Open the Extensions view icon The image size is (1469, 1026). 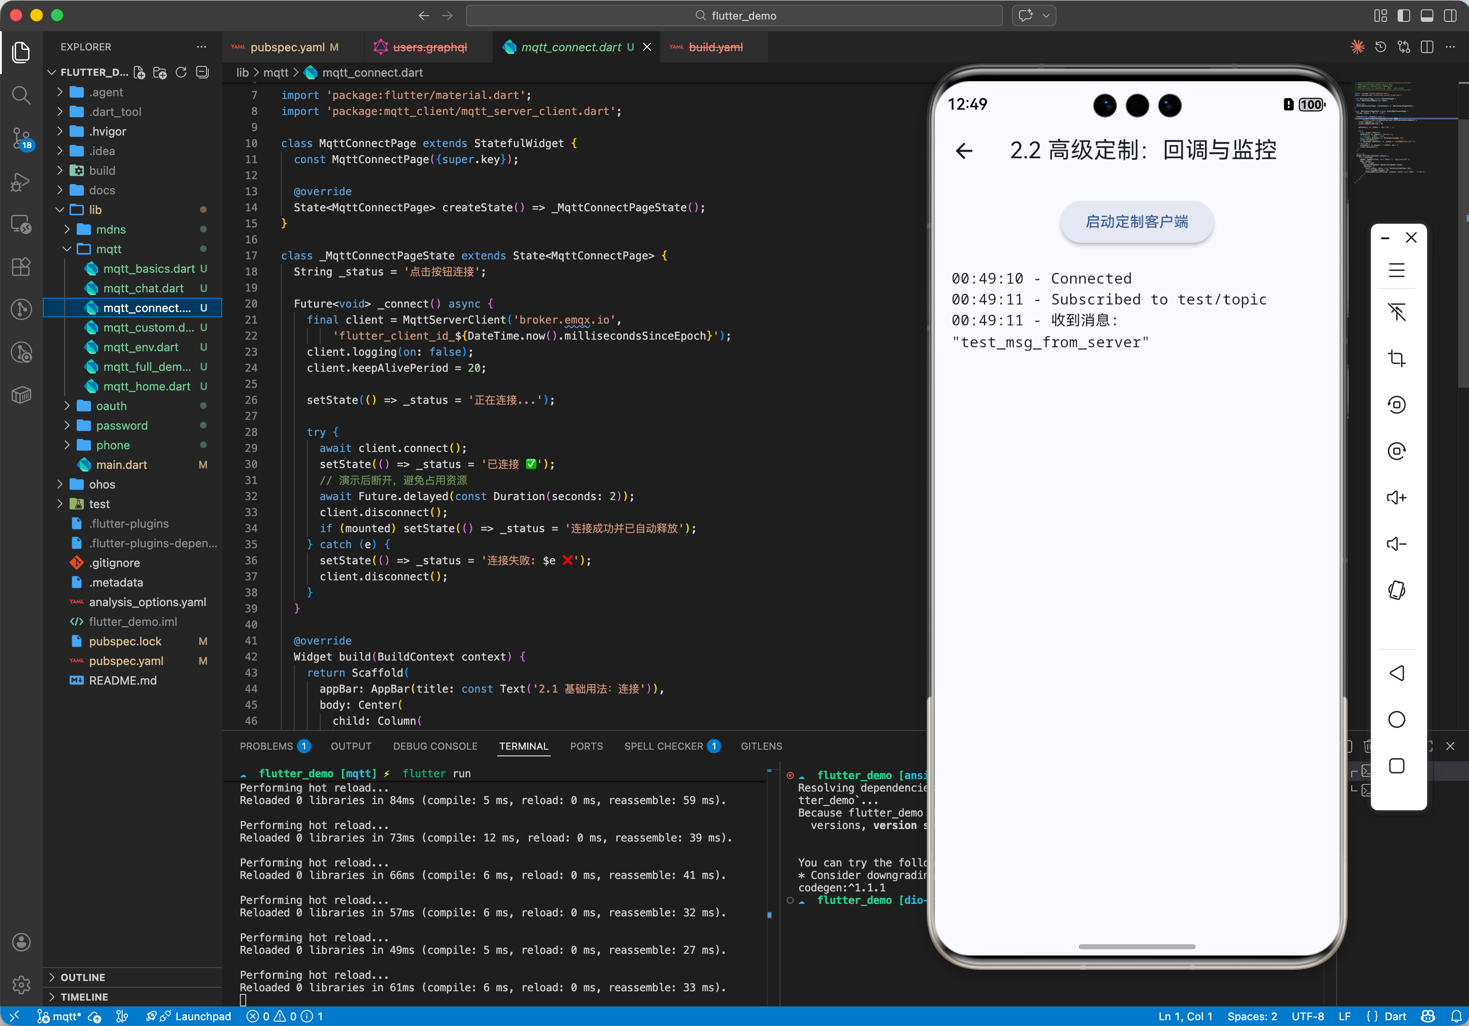(x=21, y=267)
